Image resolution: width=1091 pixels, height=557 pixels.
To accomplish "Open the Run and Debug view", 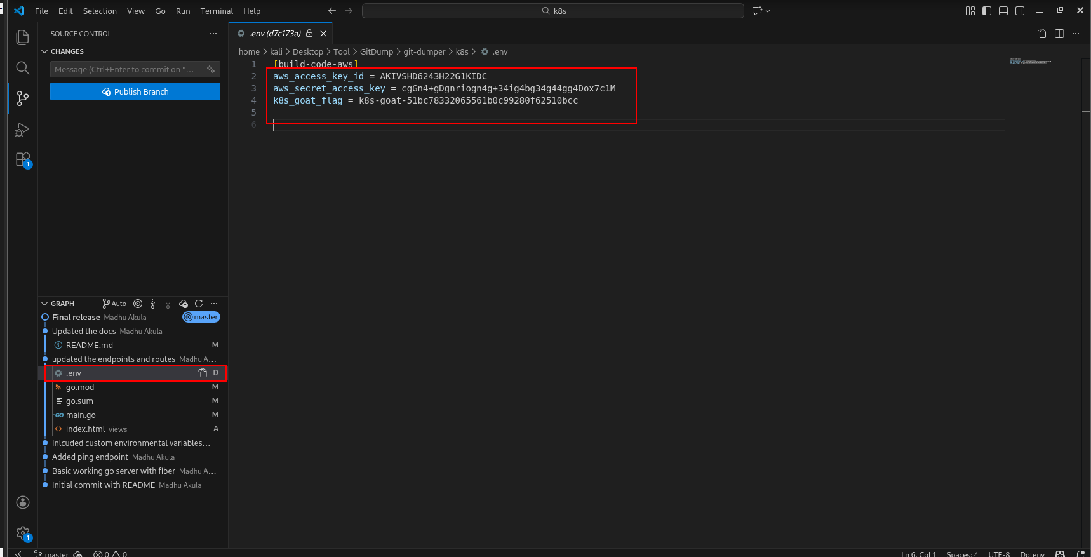I will click(22, 130).
